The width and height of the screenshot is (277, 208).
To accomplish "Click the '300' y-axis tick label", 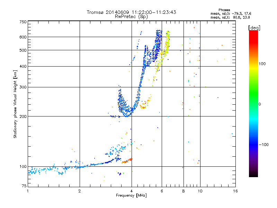I will tap(23, 87).
